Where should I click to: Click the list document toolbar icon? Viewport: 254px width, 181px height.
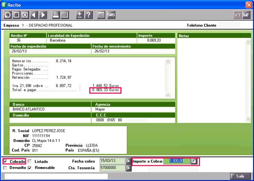coord(65,15)
